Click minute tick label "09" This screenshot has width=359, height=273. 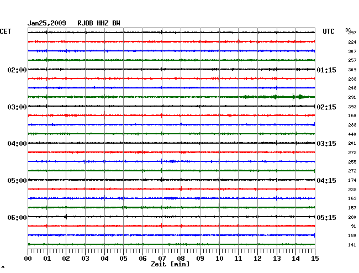click(x=200, y=259)
